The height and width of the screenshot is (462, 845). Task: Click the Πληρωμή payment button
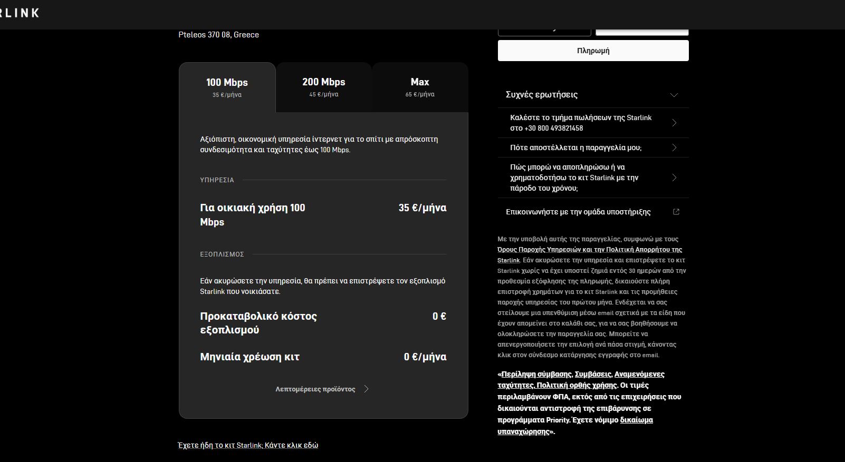coord(593,51)
